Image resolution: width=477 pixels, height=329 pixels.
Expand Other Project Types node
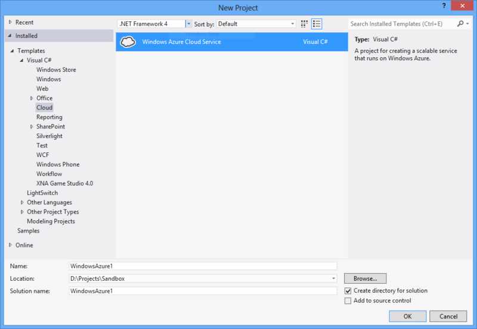click(22, 212)
